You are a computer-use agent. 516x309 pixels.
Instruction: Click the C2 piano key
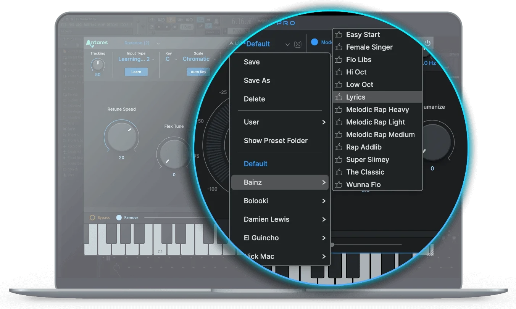click(160, 244)
